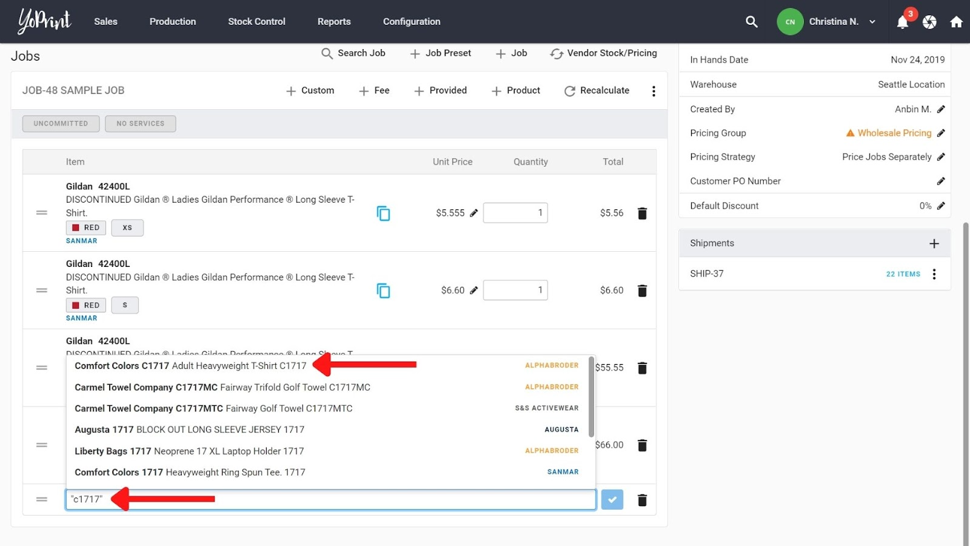Image resolution: width=970 pixels, height=546 pixels.
Task: Delete the $5.56 line item
Action: (x=643, y=213)
